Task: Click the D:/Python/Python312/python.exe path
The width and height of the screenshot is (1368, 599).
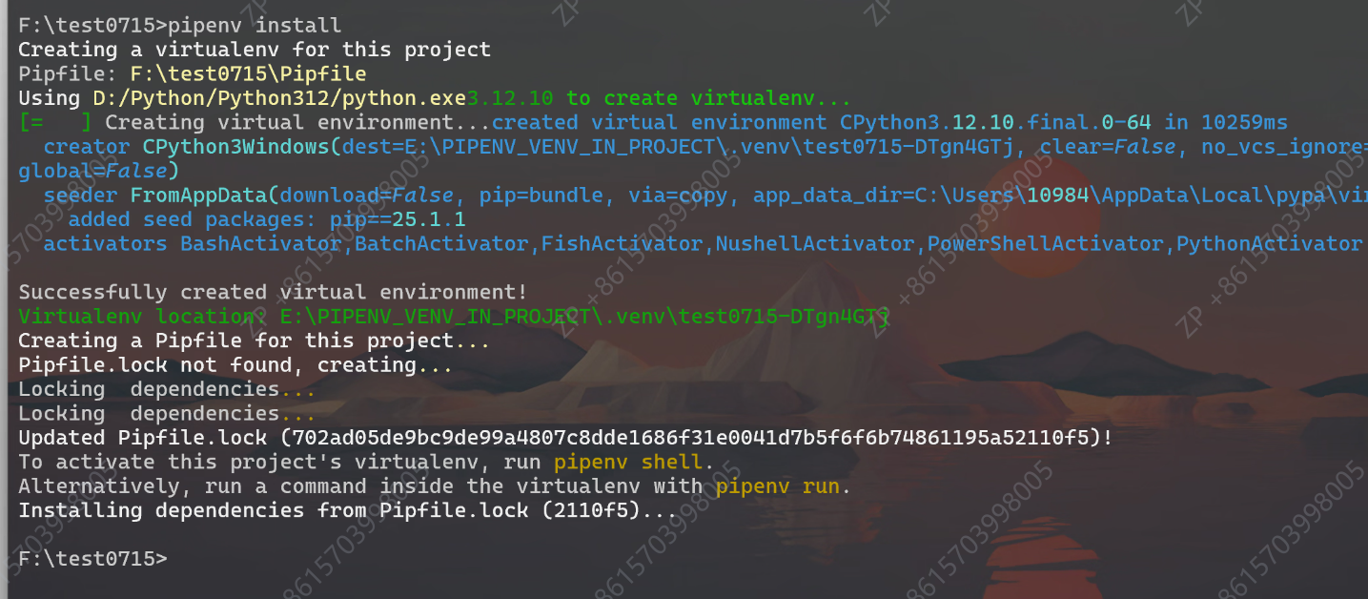Action: coord(279,98)
